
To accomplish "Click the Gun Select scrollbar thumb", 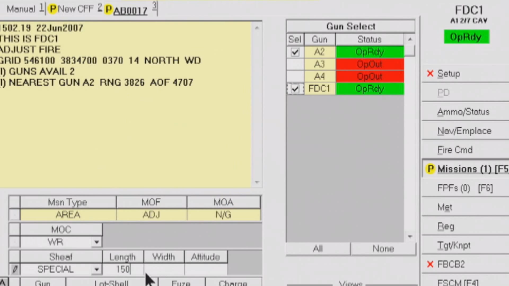I will click(410, 51).
